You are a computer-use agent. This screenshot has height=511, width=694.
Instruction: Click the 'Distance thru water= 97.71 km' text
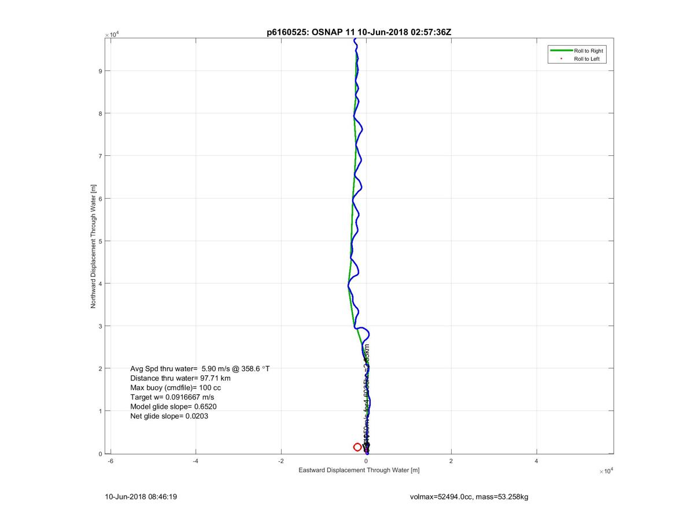coord(180,378)
